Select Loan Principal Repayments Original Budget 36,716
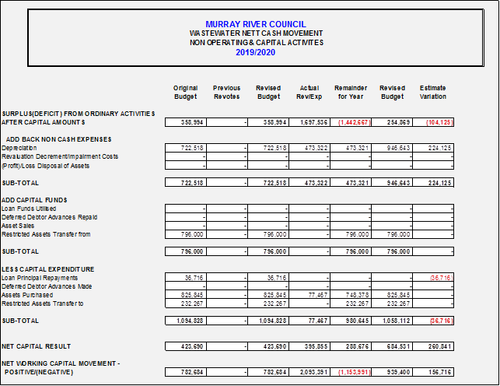Viewport: 500px width, 386px height. (x=186, y=278)
